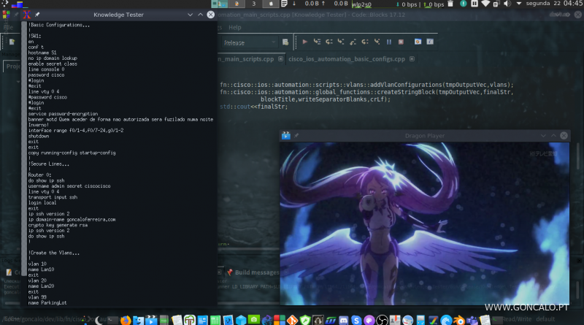This screenshot has width=584, height=325.
Task: Toggle pin on Dragon Player window
Action: click(x=297, y=135)
